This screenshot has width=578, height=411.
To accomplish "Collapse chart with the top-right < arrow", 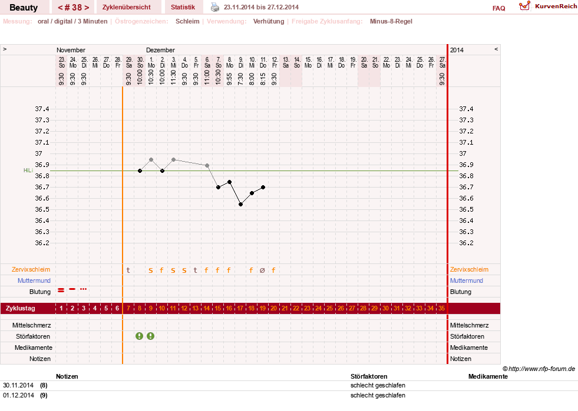I will (496, 49).
